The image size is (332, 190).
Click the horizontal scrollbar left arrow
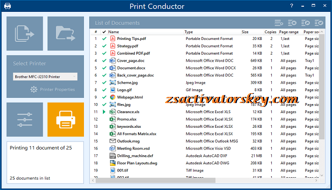tap(93, 180)
